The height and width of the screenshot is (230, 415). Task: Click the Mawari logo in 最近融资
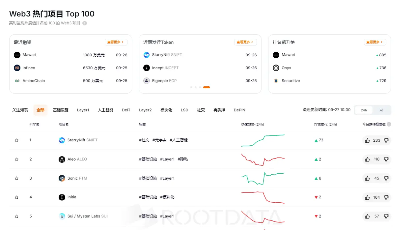[x=17, y=55]
